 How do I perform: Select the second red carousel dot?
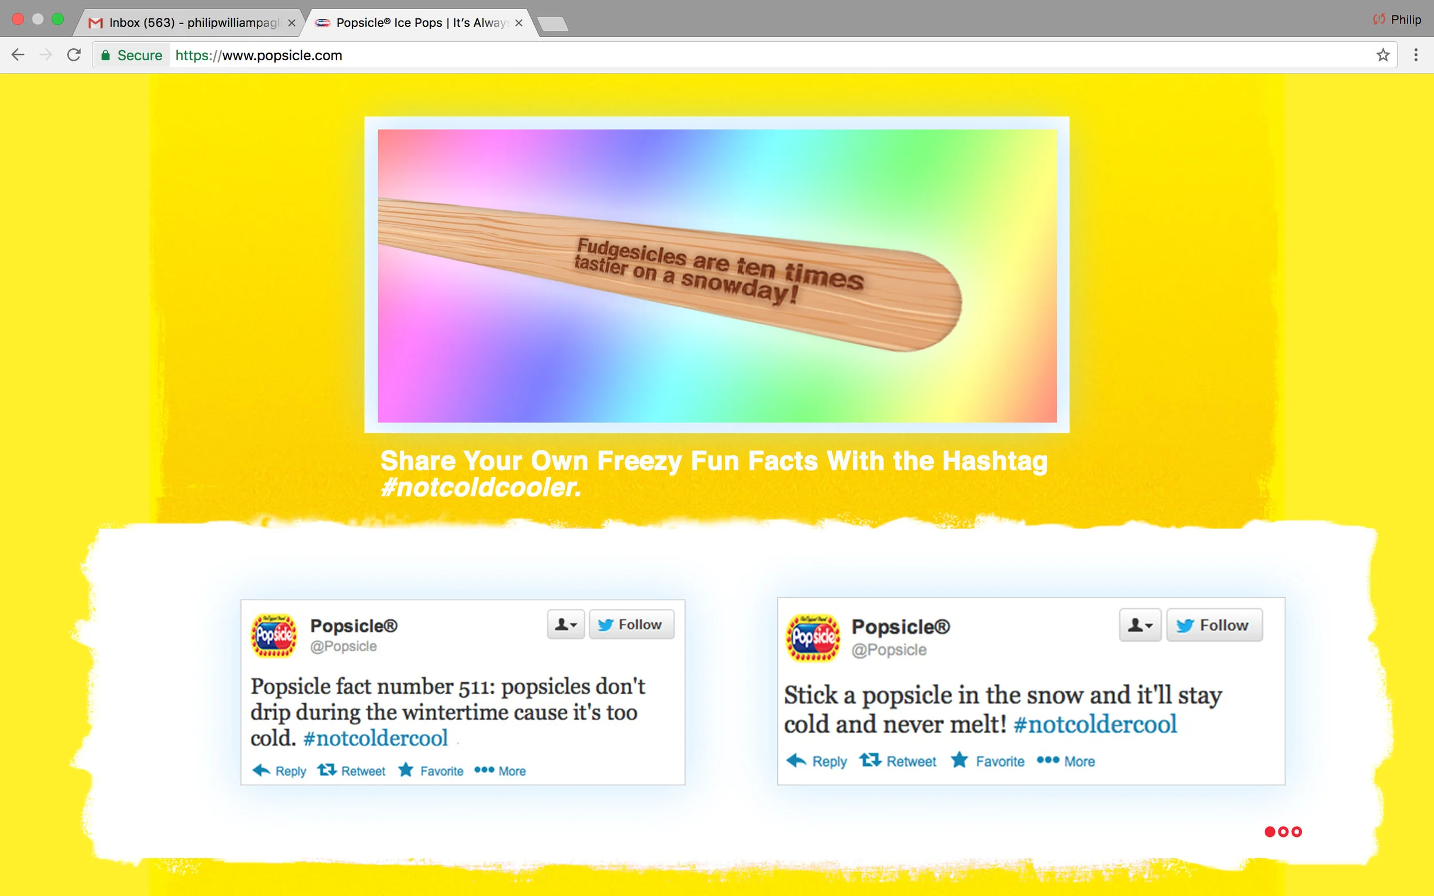pos(1283,831)
